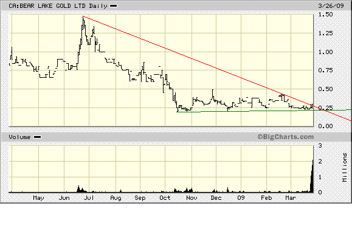This screenshot has width=352, height=246.
Task: Click the price axis label '0.75'
Action: pyautogui.click(x=325, y=70)
